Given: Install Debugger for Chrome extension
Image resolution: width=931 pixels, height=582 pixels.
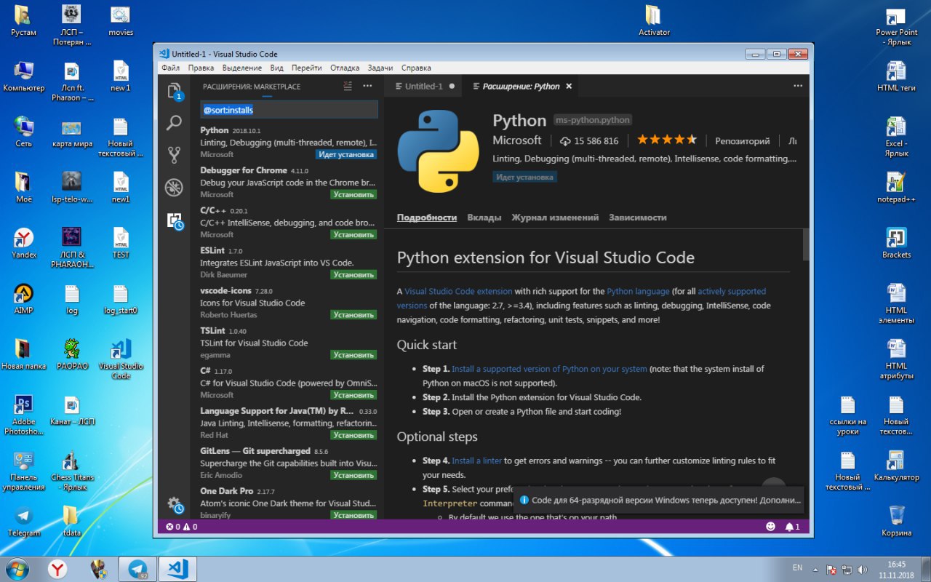Looking at the screenshot, I should (353, 194).
